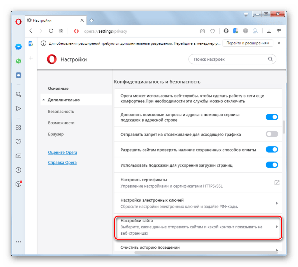Go forward to next page
Screen dimensions: 298x267
pos(41,31)
